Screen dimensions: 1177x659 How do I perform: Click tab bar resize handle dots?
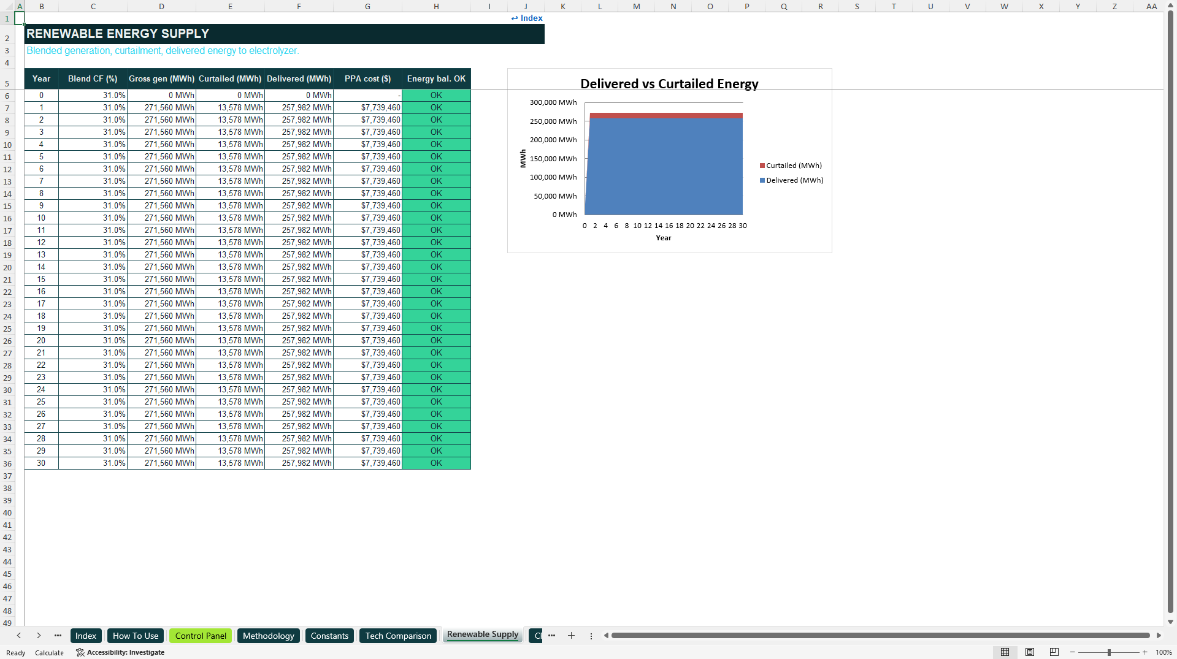tap(591, 636)
